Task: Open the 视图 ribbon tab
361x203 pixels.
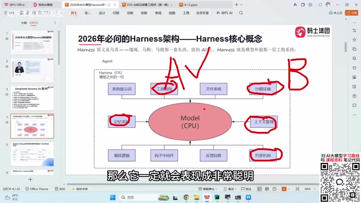Action: [x=172, y=13]
